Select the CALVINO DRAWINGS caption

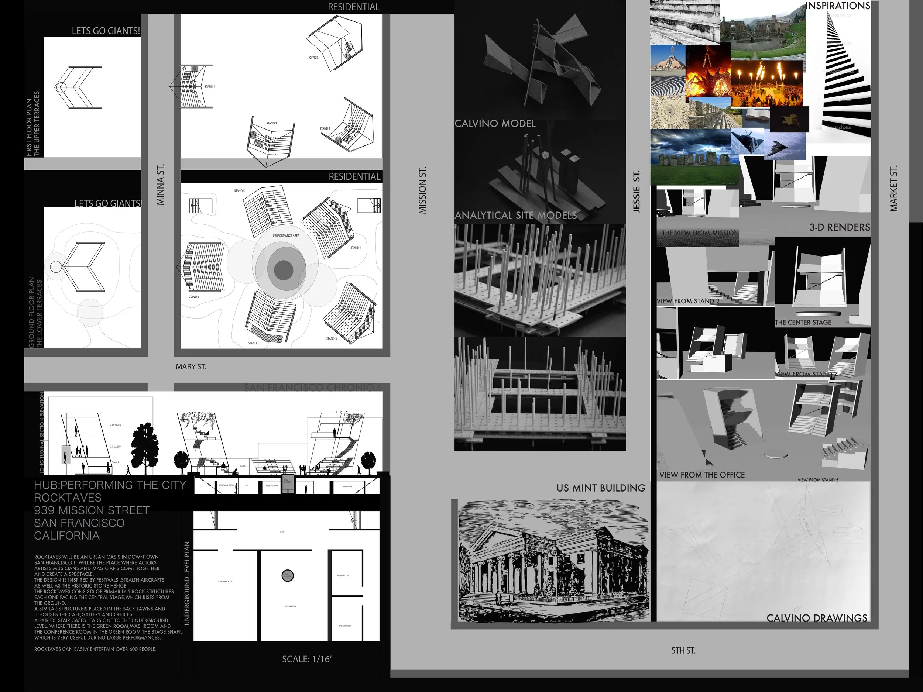pyautogui.click(x=817, y=618)
